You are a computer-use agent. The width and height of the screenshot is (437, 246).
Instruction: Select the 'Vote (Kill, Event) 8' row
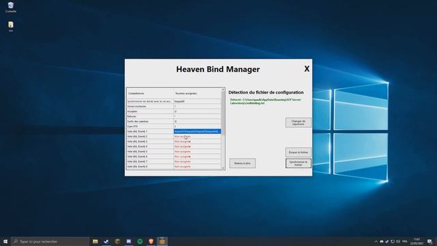tap(174, 167)
